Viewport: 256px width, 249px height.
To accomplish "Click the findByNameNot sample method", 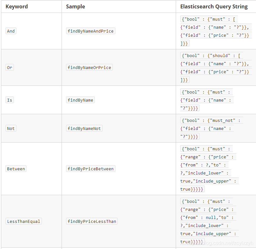I will [84, 128].
